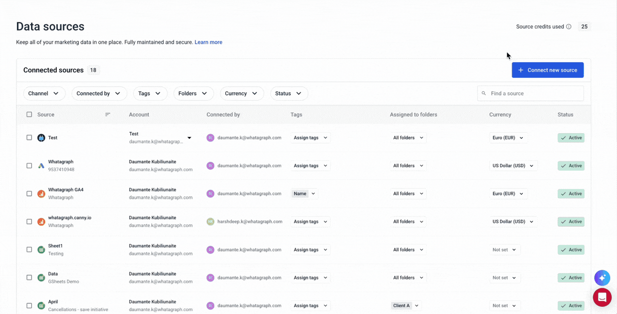617x314 pixels.
Task: Click the Source credits info icon
Action: [x=568, y=27]
